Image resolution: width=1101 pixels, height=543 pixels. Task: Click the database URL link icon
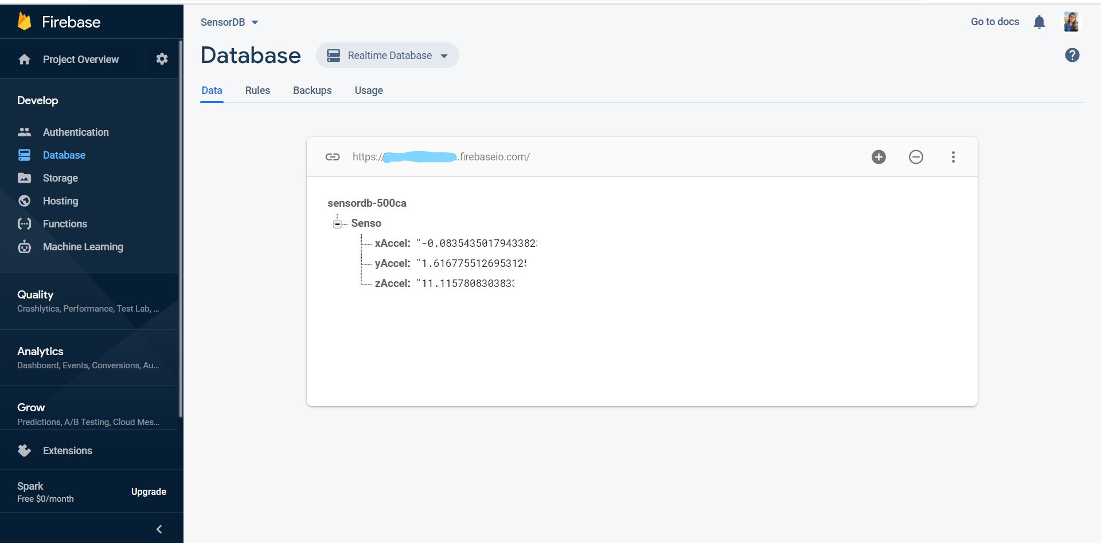(x=333, y=157)
